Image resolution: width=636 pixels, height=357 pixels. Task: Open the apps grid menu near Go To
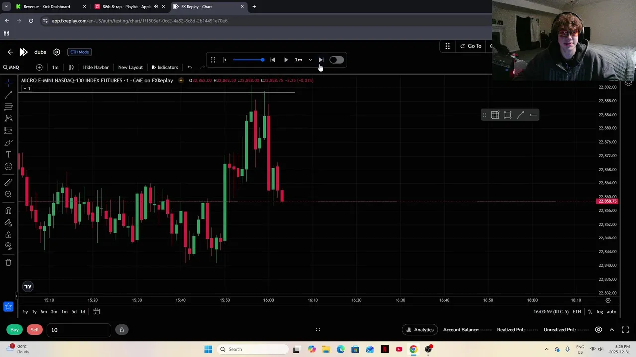(447, 46)
